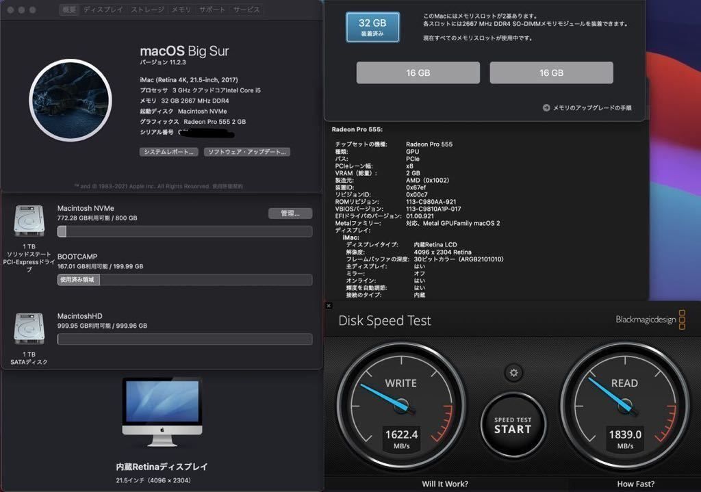The image size is (701, 492).
Task: Select the second 16 GB memory slot
Action: 551,73
